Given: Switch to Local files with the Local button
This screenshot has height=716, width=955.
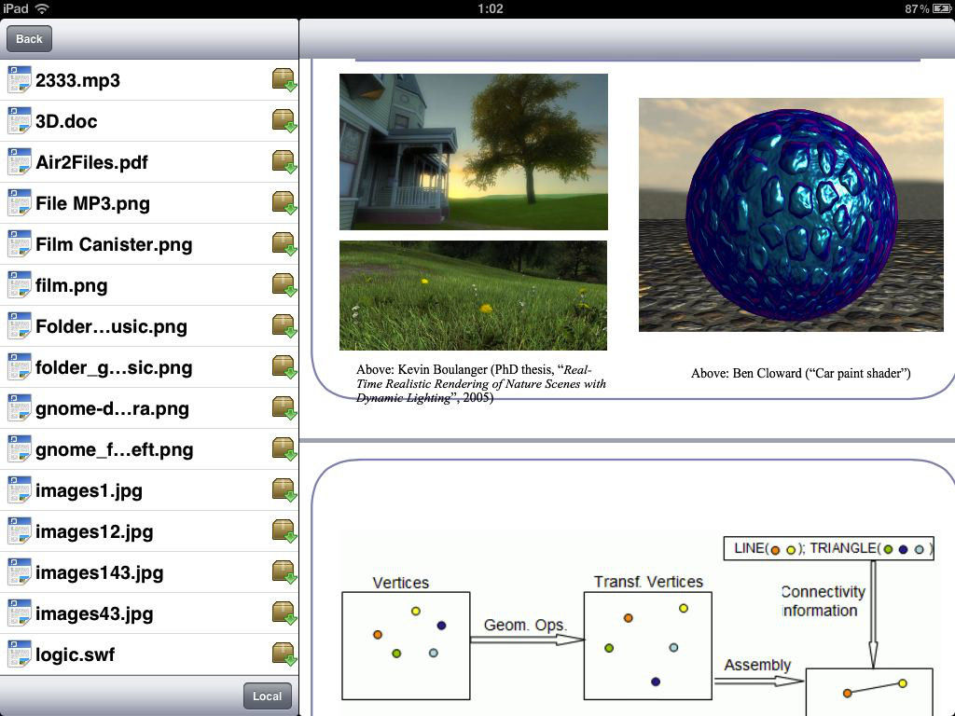Looking at the screenshot, I should 268,695.
